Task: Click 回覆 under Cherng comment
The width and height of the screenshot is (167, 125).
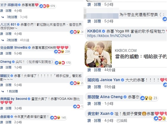Action: [9, 67]
